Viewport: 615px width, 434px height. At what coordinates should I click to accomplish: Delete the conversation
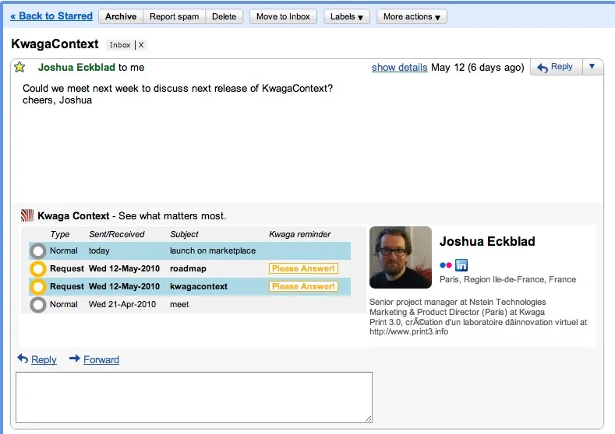[224, 16]
